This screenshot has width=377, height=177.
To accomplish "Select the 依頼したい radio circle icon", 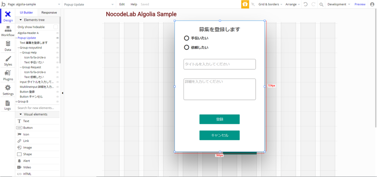I will pos(186,47).
